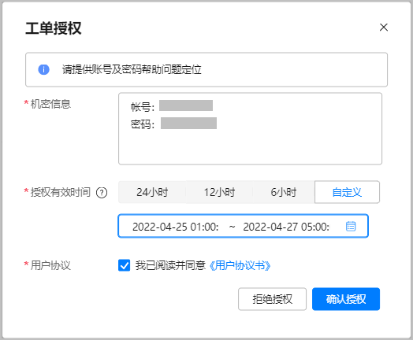This screenshot has height=340, width=413.
Task: Click the end date 2022-04-27 05:00 field
Action: click(x=286, y=227)
